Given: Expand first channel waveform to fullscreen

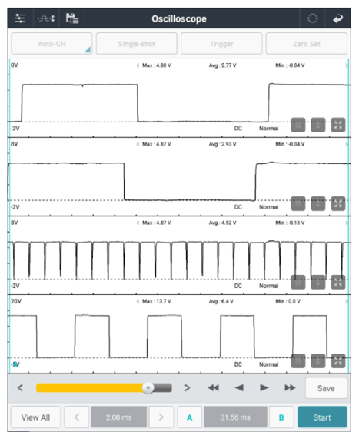Looking at the screenshot, I should (x=338, y=125).
